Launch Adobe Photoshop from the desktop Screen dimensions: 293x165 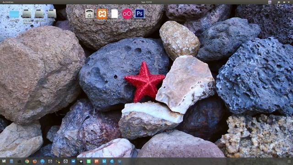click(x=140, y=14)
